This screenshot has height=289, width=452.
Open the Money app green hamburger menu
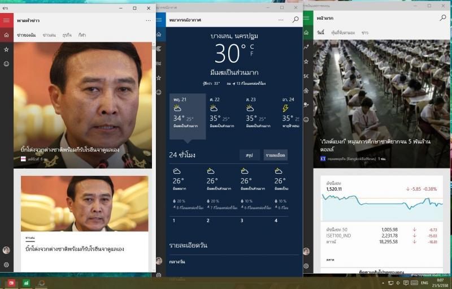(306, 18)
